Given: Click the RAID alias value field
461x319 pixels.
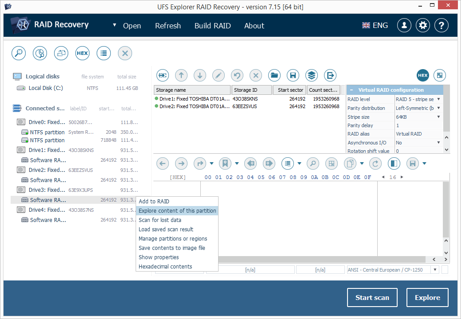Looking at the screenshot, I should pos(418,134).
